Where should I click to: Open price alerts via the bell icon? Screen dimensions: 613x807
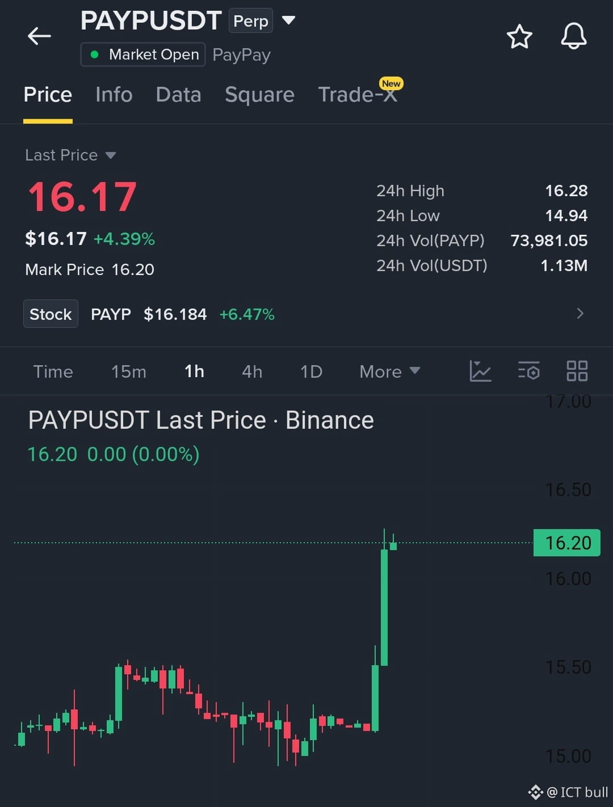574,36
